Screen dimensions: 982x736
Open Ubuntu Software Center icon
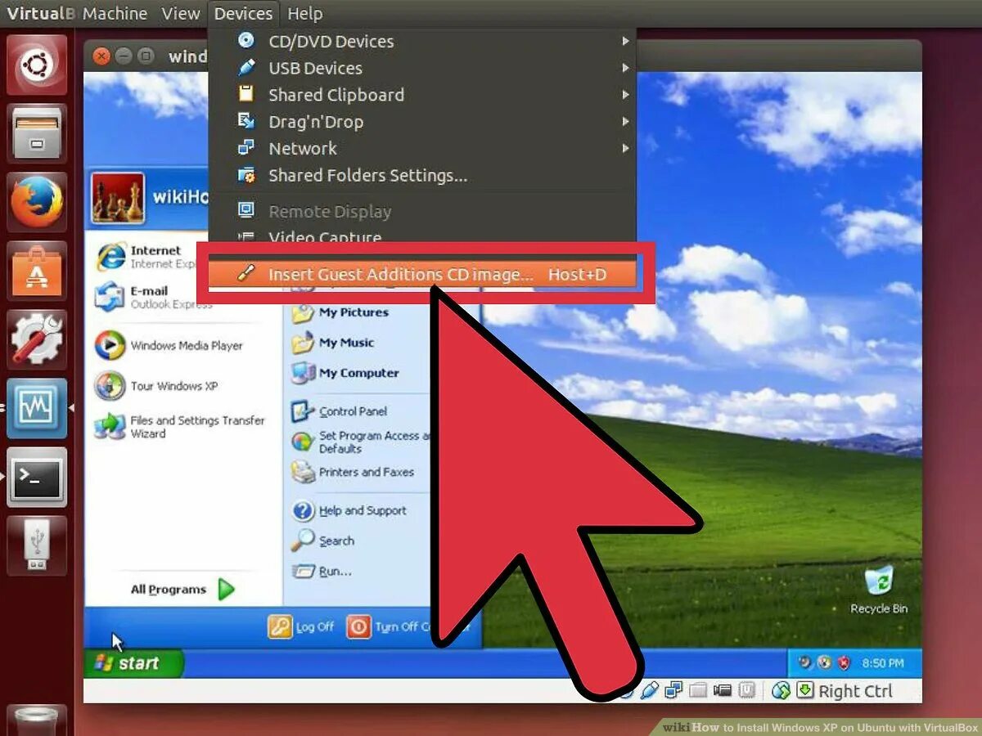click(37, 271)
